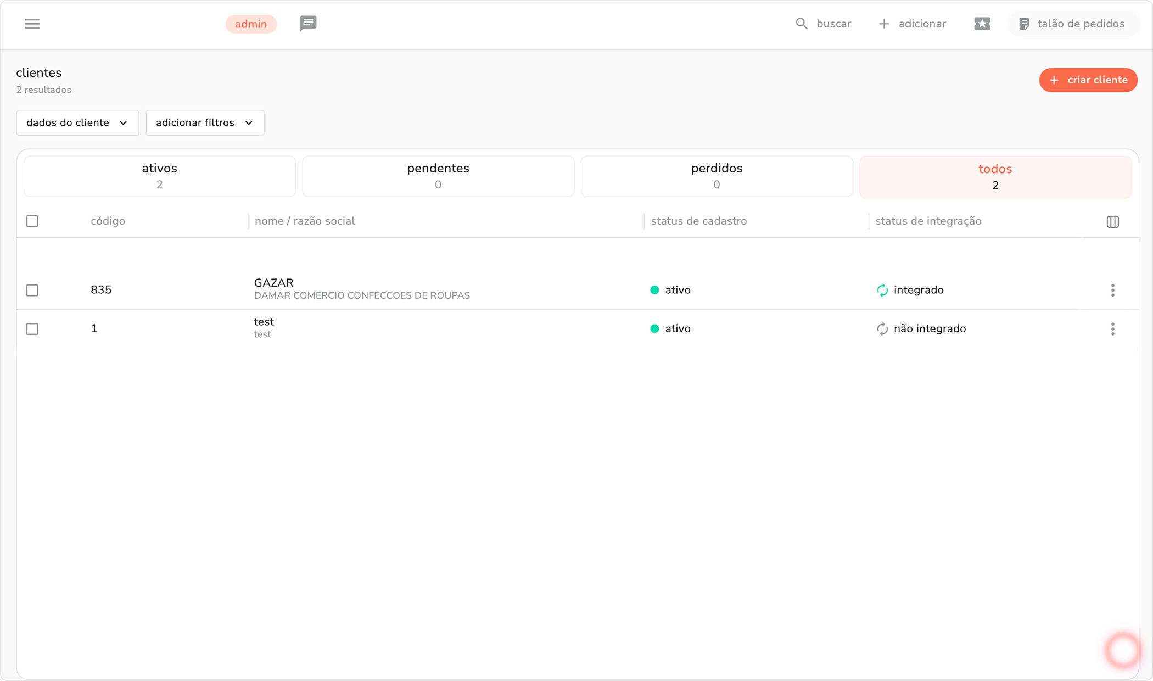The width and height of the screenshot is (1153, 681).
Task: Click the sync icon next to integrado
Action: pyautogui.click(x=882, y=290)
